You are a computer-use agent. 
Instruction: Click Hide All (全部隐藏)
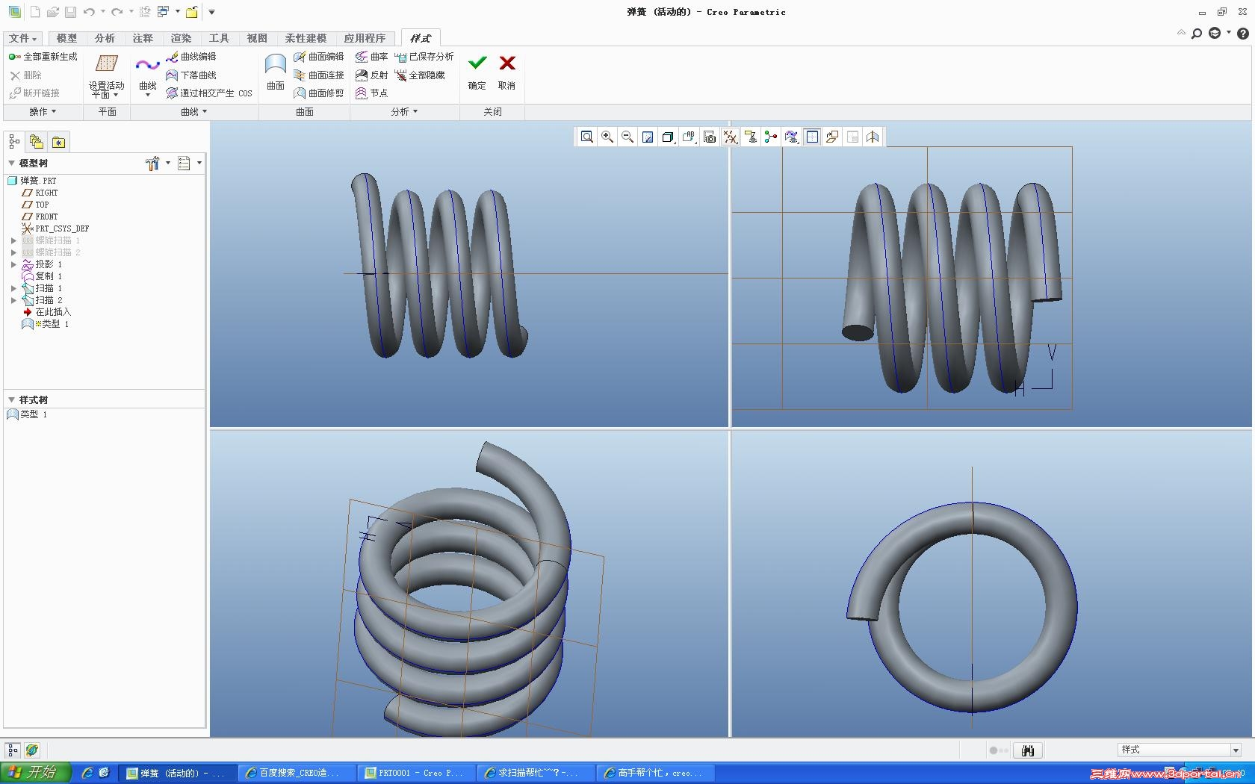[420, 75]
